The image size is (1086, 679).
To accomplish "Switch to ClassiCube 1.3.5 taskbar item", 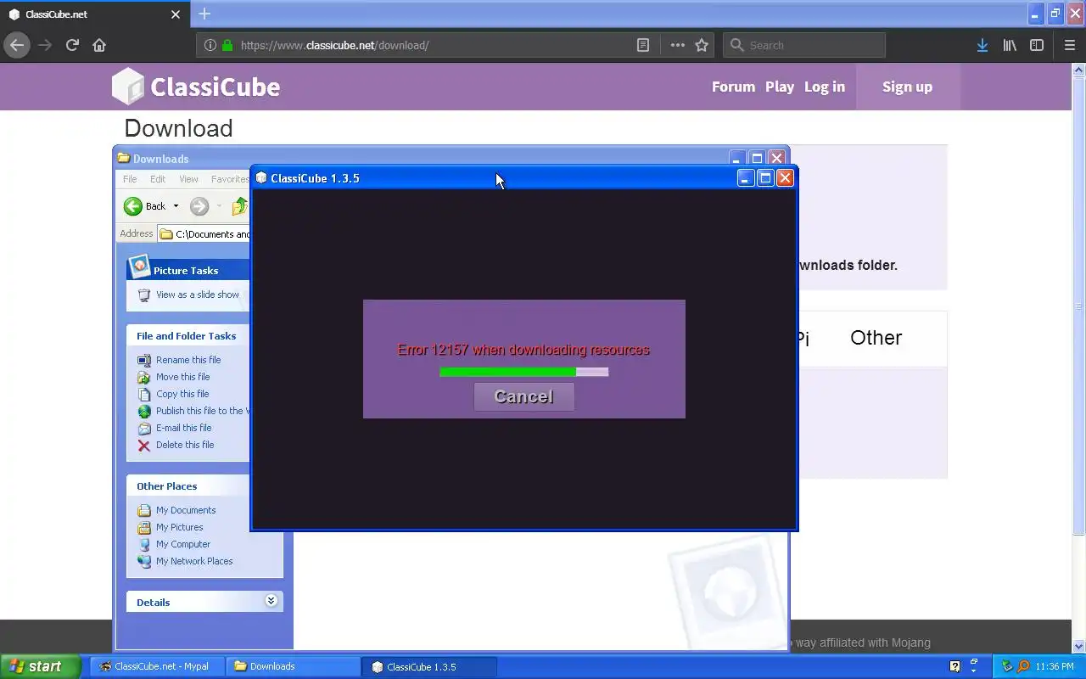I will pyautogui.click(x=429, y=666).
